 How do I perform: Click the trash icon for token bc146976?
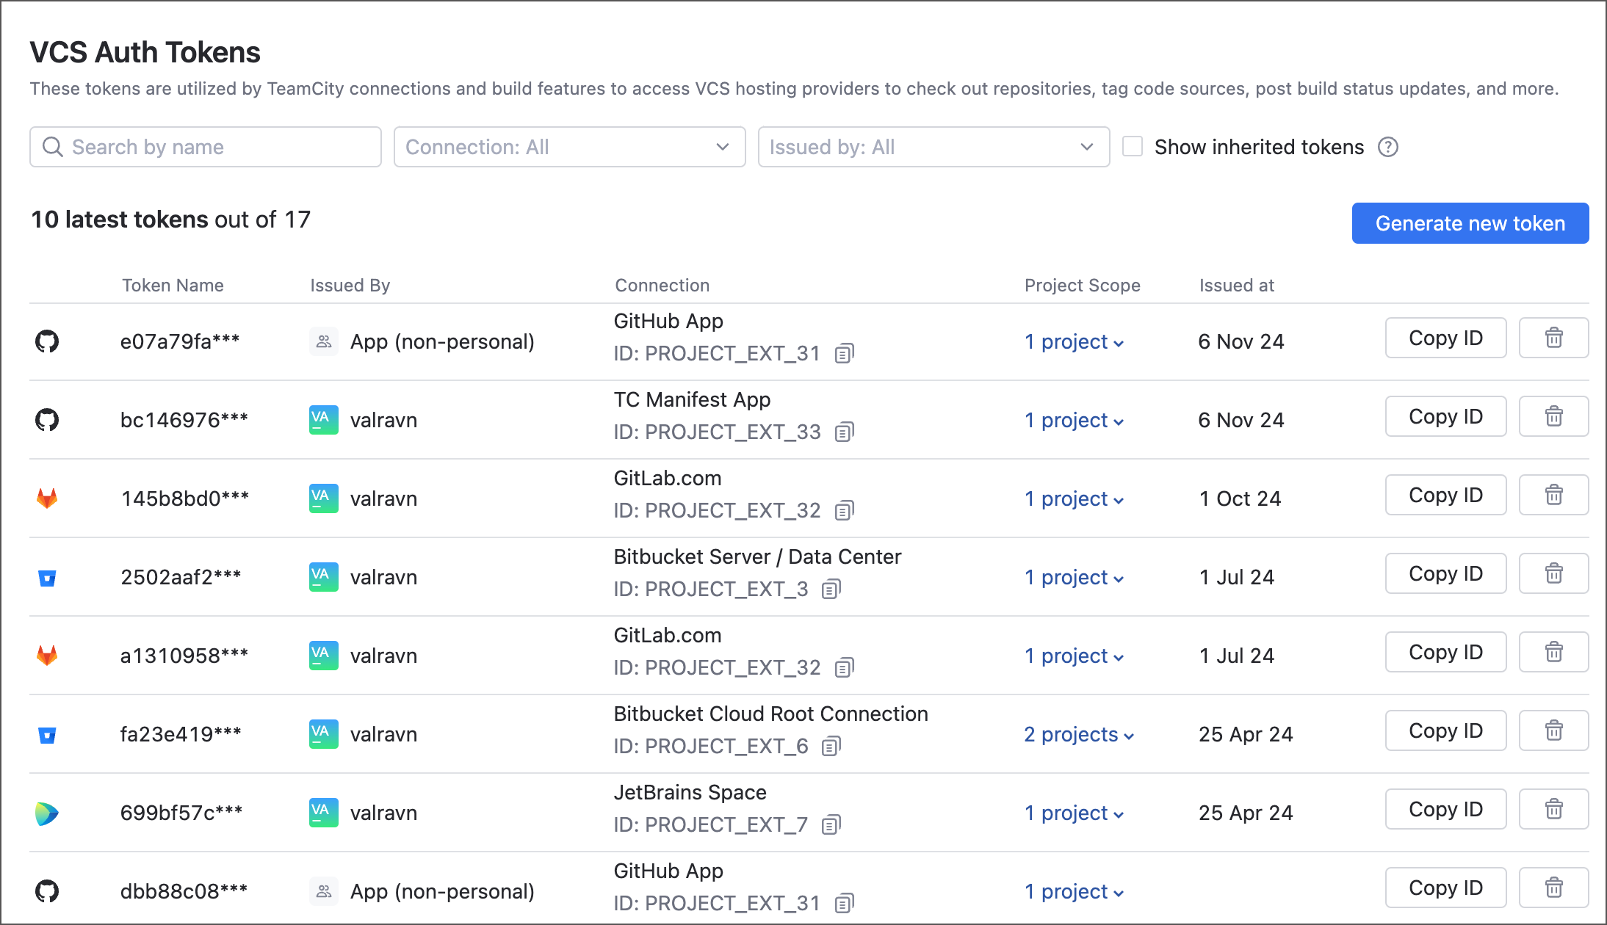click(x=1553, y=416)
